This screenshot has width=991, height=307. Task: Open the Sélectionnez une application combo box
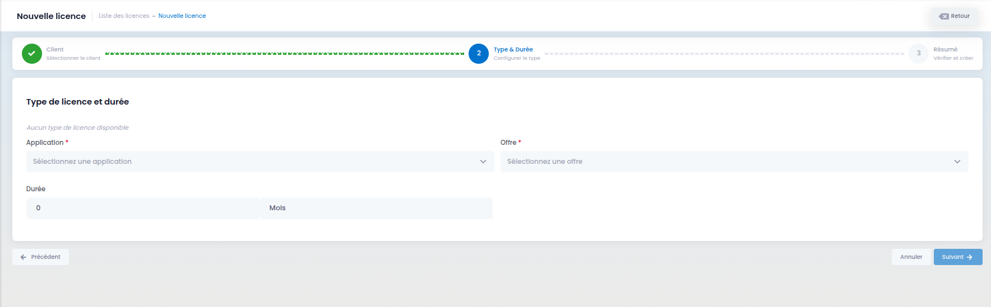(x=260, y=162)
